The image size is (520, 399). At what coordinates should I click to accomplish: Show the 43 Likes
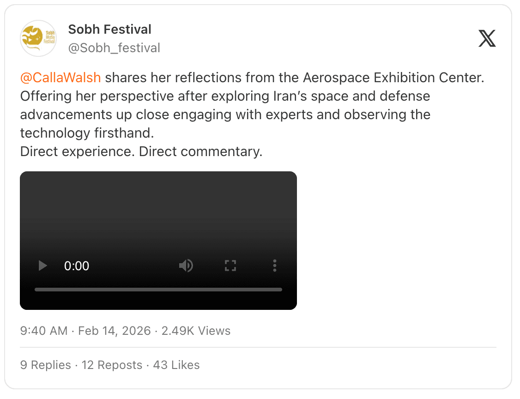click(x=176, y=365)
